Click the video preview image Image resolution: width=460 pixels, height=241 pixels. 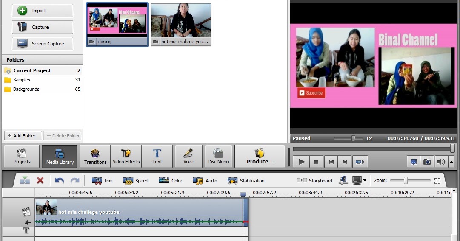click(373, 66)
